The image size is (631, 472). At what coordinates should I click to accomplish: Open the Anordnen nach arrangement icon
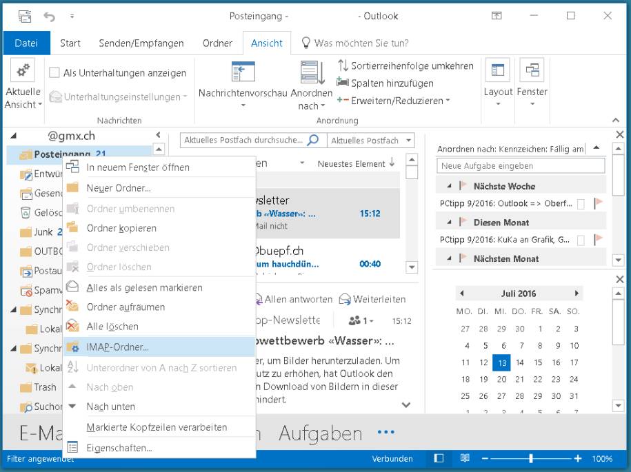coord(312,73)
